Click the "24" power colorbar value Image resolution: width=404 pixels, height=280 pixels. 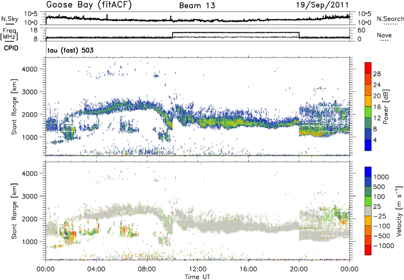(377, 85)
